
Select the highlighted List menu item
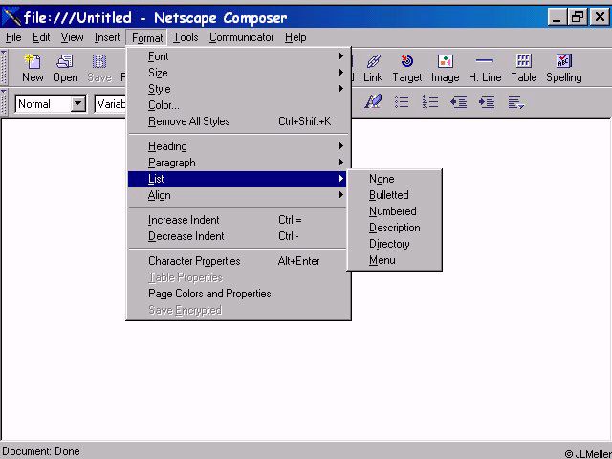pyautogui.click(x=238, y=179)
